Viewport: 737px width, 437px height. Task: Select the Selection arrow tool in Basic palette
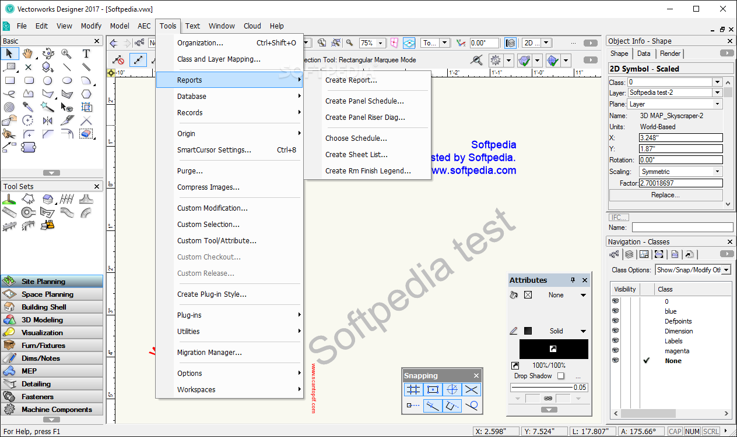(9, 54)
